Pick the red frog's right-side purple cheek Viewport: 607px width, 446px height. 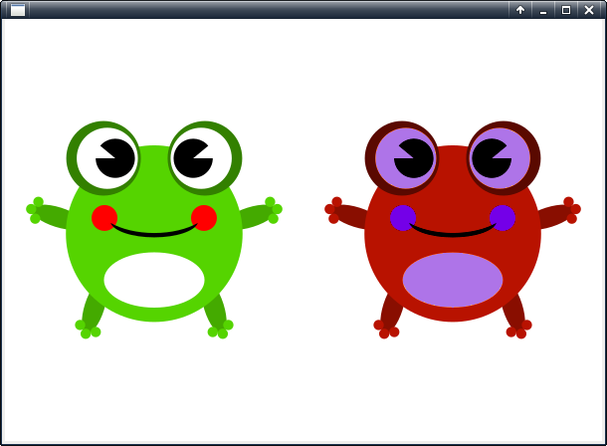click(x=503, y=218)
